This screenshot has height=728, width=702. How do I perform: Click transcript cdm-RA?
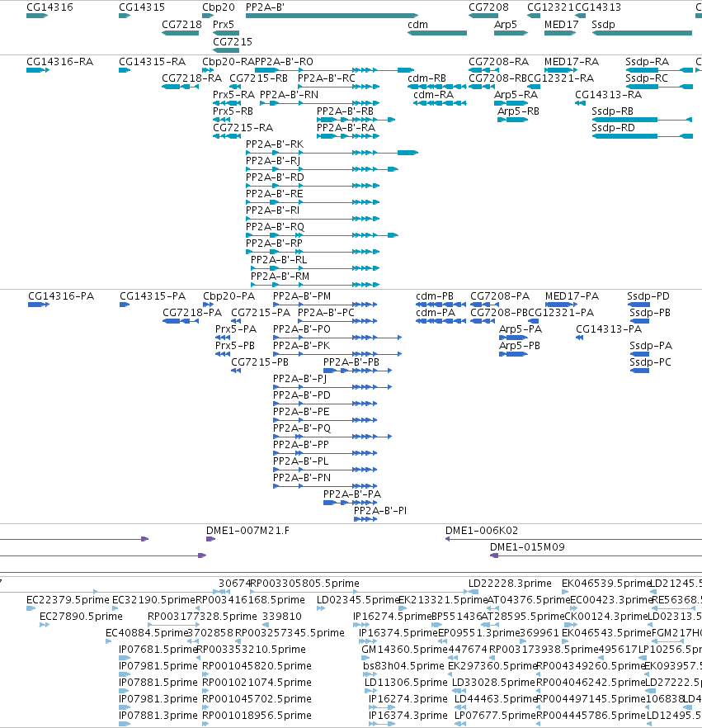(433, 95)
